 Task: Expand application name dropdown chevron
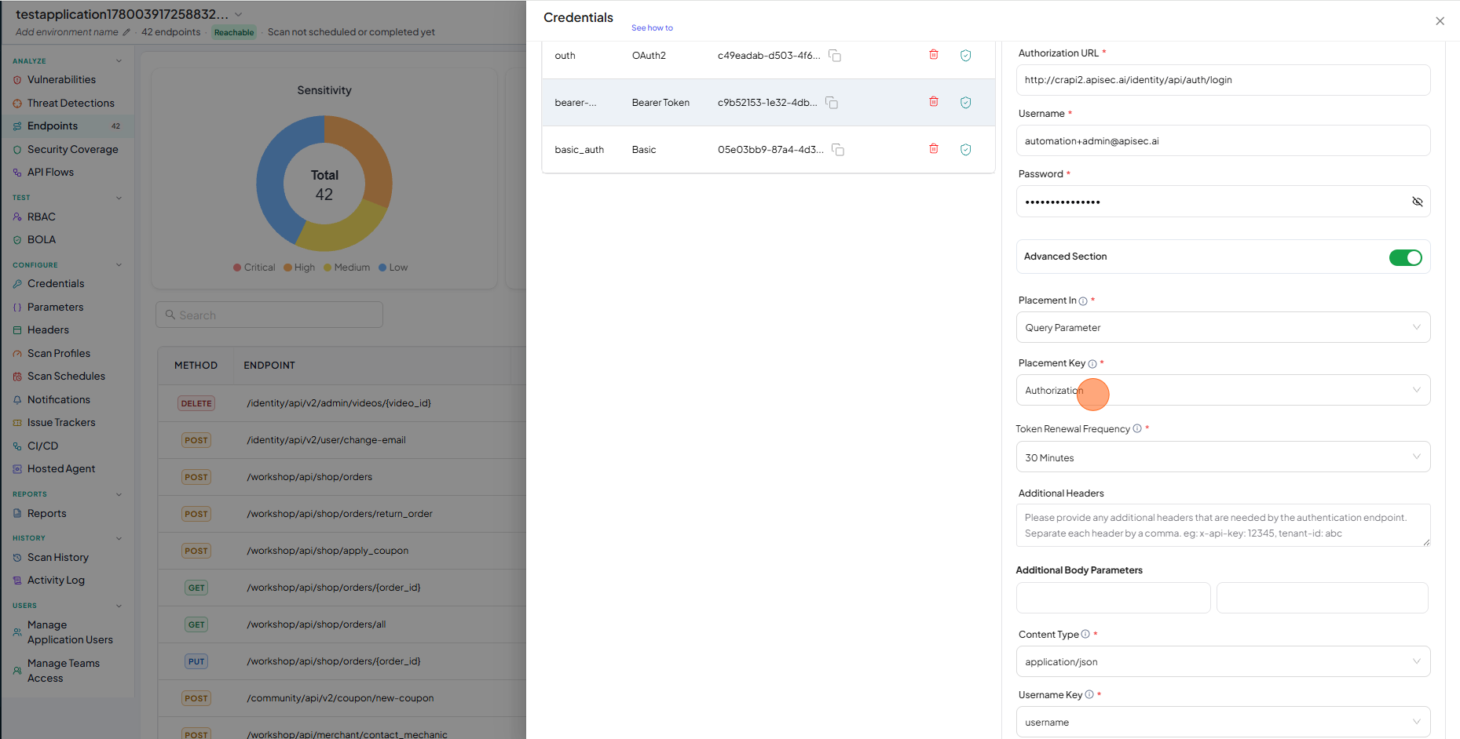(239, 15)
